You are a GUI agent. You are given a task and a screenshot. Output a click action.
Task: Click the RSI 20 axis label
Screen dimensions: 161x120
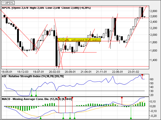(152, 95)
